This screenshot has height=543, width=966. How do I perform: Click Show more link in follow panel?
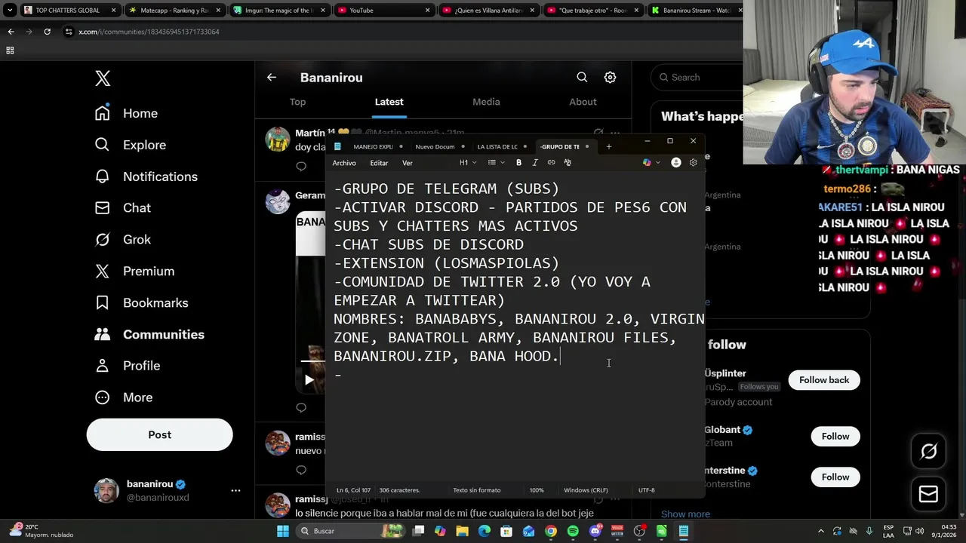(x=685, y=514)
